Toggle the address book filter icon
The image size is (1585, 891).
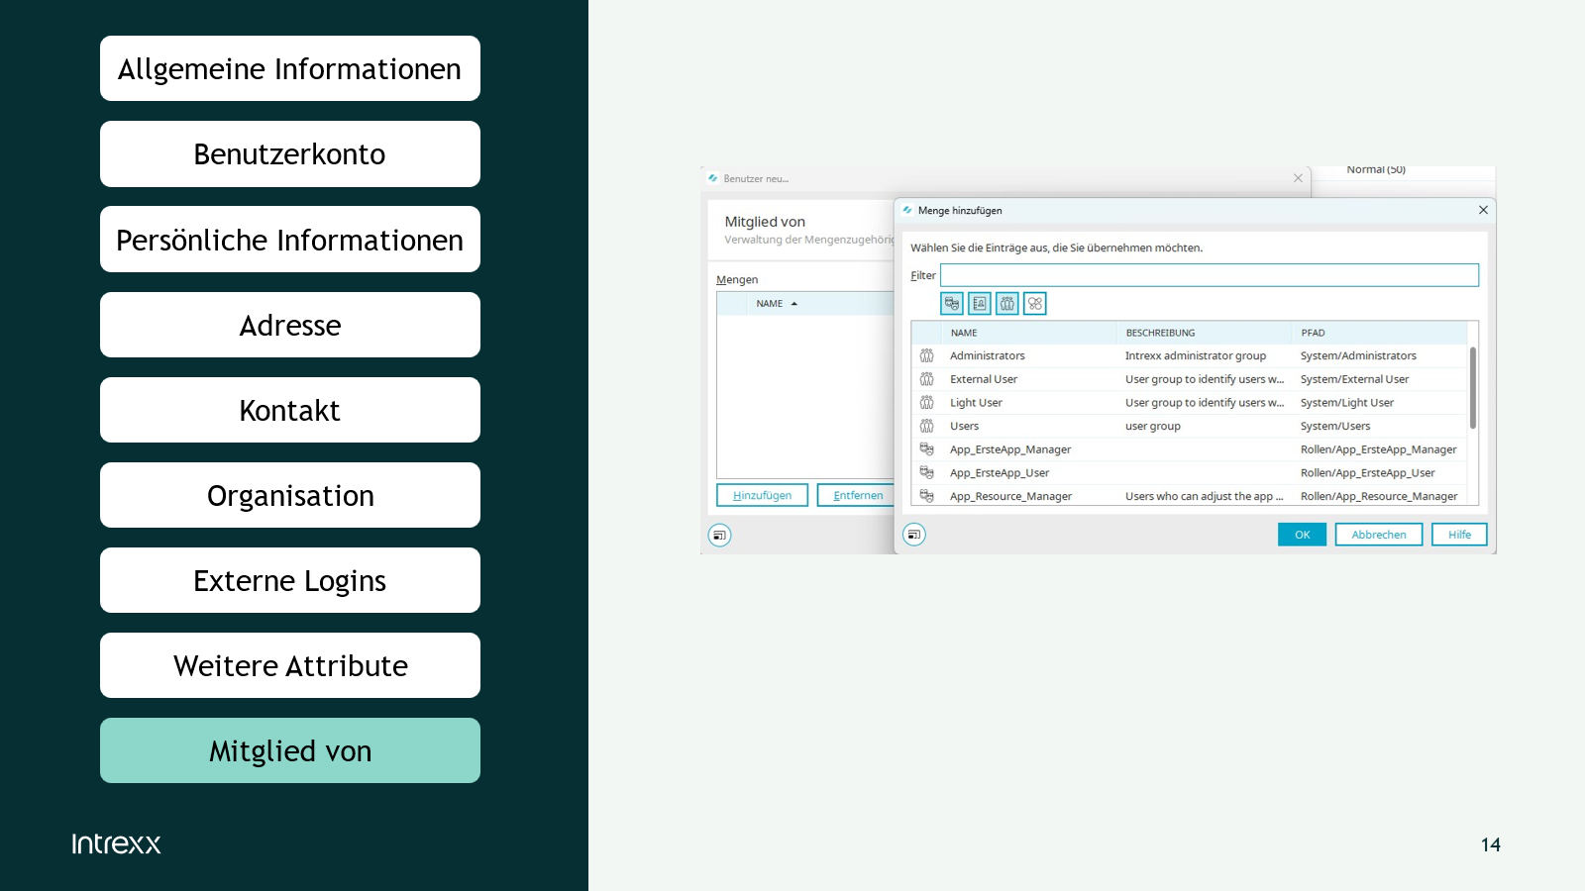click(979, 304)
